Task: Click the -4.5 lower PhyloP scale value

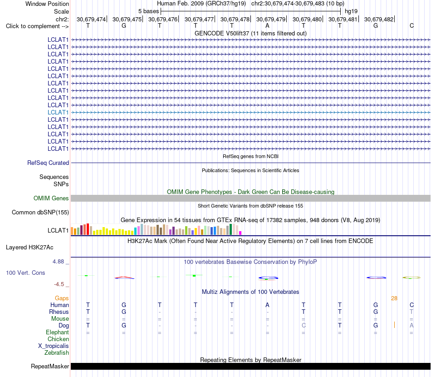Action: click(x=59, y=284)
